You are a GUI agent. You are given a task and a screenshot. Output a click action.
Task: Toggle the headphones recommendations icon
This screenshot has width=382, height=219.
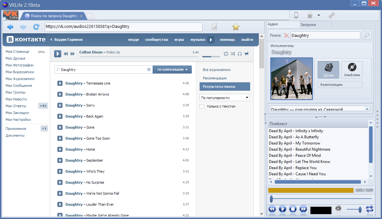[240, 53]
